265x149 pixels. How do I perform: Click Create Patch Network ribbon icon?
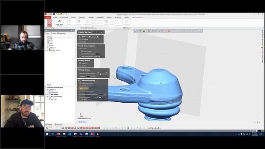click(x=59, y=23)
